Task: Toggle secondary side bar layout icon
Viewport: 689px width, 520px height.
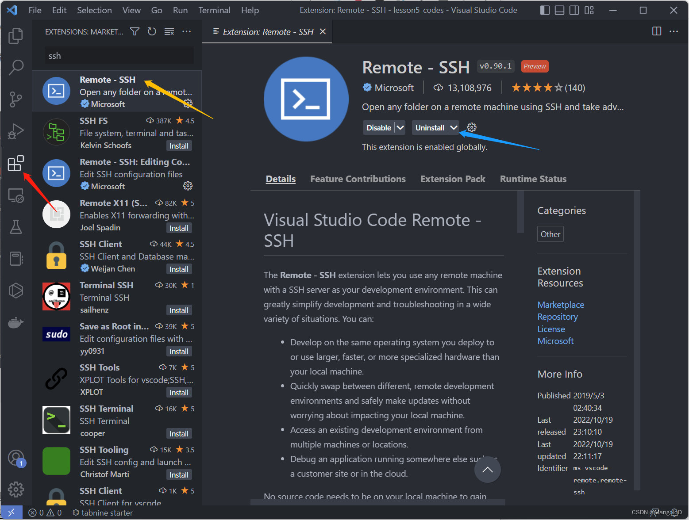Action: (x=574, y=10)
